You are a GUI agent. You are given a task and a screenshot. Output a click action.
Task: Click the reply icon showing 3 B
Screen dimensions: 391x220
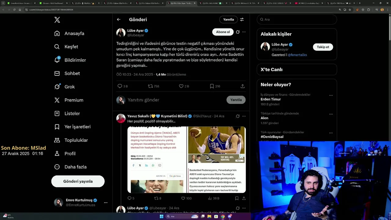(120, 86)
